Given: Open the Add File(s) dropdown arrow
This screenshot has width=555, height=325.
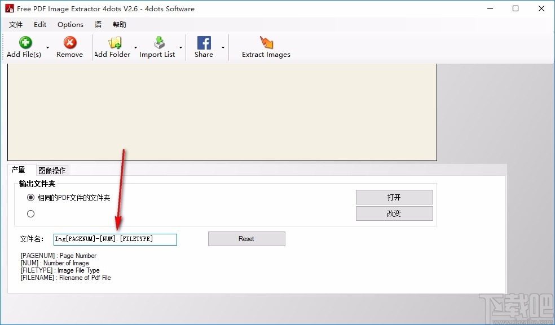Looking at the screenshot, I should click(47, 48).
